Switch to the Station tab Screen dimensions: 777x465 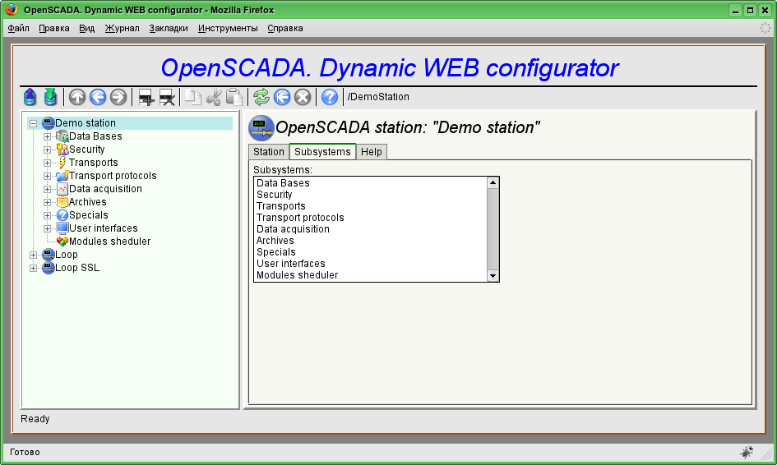(x=269, y=152)
